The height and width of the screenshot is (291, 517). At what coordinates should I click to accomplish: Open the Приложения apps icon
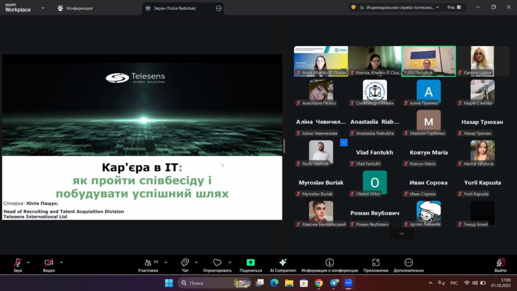tap(376, 263)
